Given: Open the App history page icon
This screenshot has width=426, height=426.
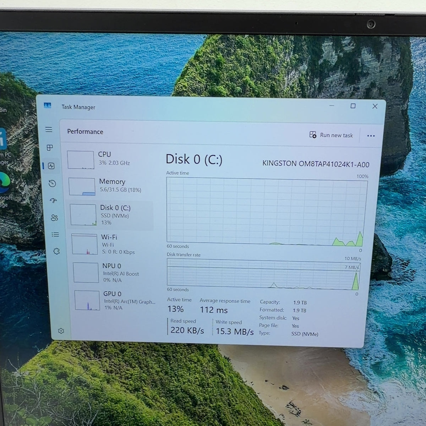Looking at the screenshot, I should (x=52, y=184).
